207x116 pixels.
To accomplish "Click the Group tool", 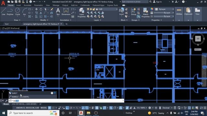I will coord(134,12).
